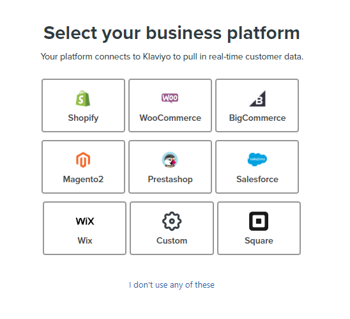Choose the Custom text label
Image resolution: width=350 pixels, height=319 pixels.
(172, 240)
